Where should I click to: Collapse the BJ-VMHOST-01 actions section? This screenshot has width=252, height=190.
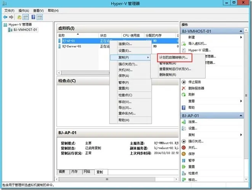point(241,31)
